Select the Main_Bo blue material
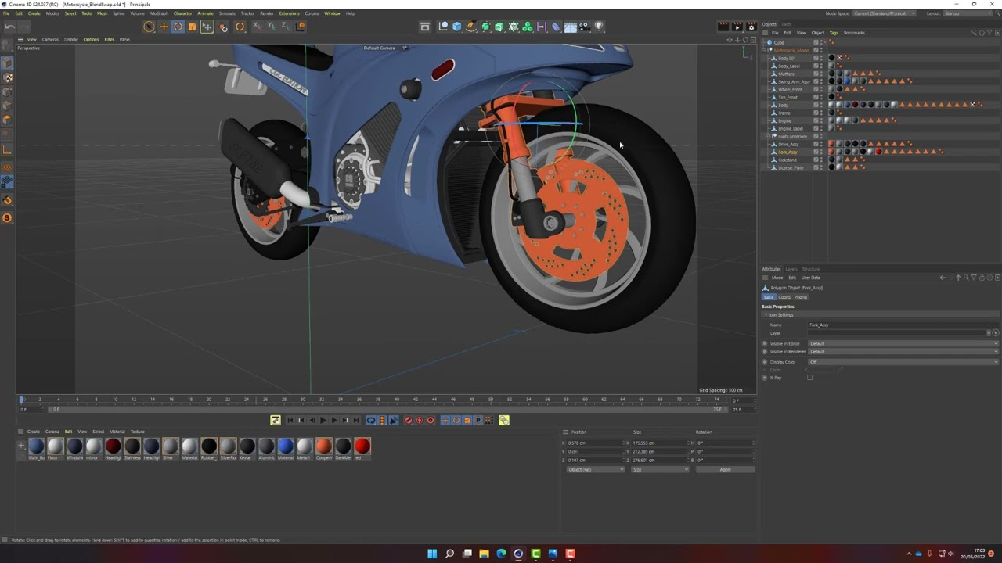The width and height of the screenshot is (1002, 563). pos(36,446)
